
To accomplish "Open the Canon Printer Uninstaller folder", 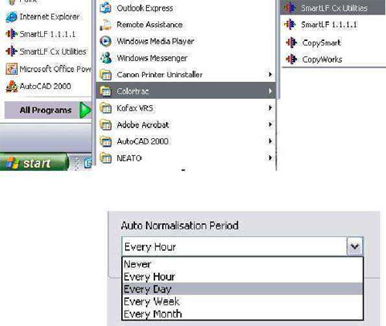I will (186, 75).
